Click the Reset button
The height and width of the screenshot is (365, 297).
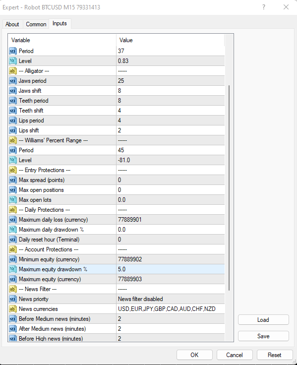275,355
